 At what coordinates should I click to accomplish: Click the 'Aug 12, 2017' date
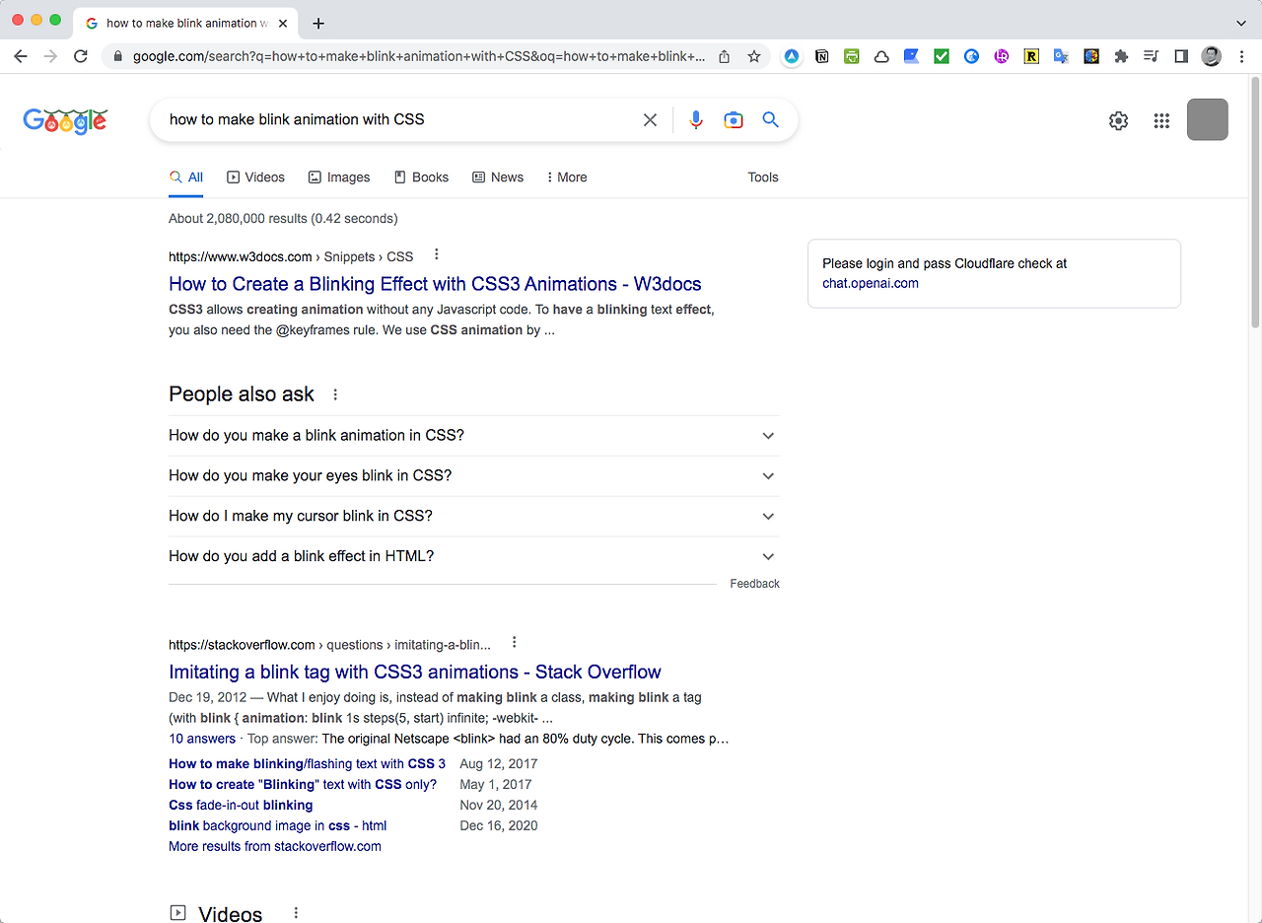pos(499,763)
